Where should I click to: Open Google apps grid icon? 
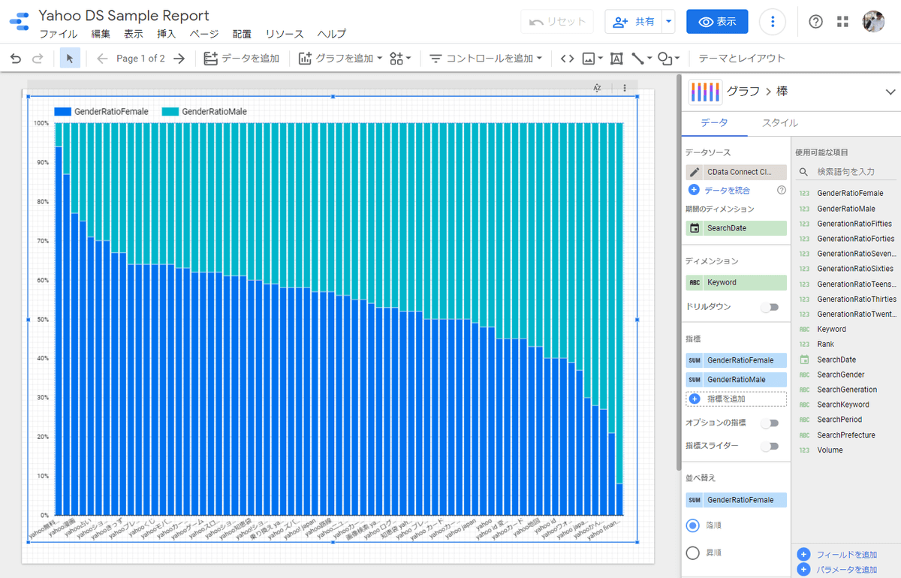click(842, 22)
